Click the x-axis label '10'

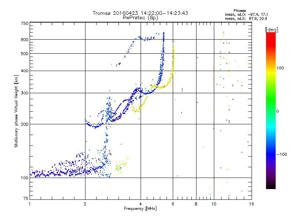(x=214, y=204)
